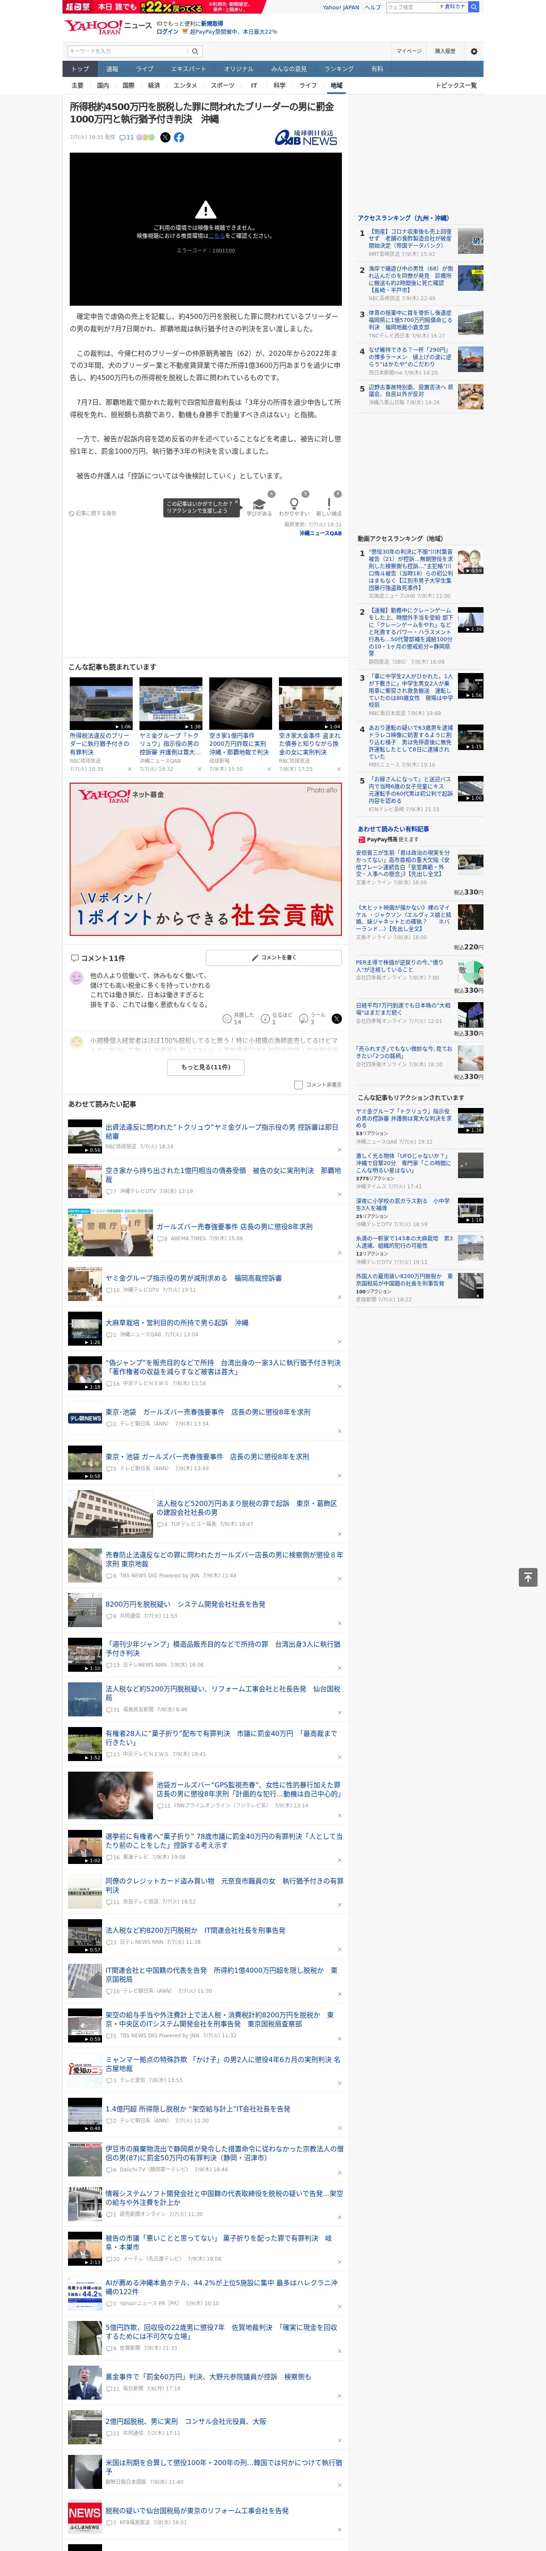Open the エキスパート navigation tab
This screenshot has width=546, height=2551.
coord(188,69)
